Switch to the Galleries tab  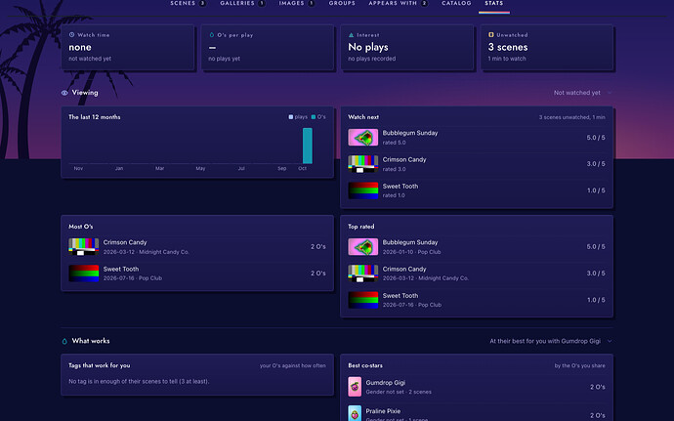click(242, 4)
